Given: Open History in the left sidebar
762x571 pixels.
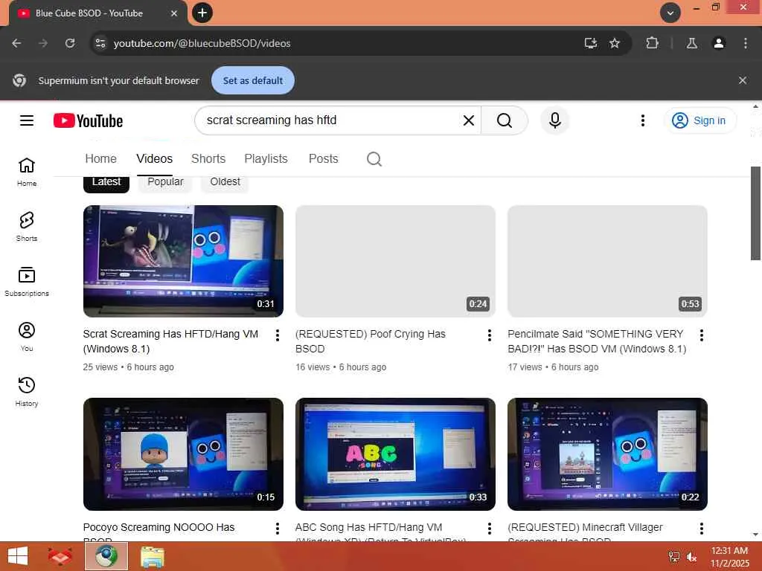Looking at the screenshot, I should pos(27,392).
